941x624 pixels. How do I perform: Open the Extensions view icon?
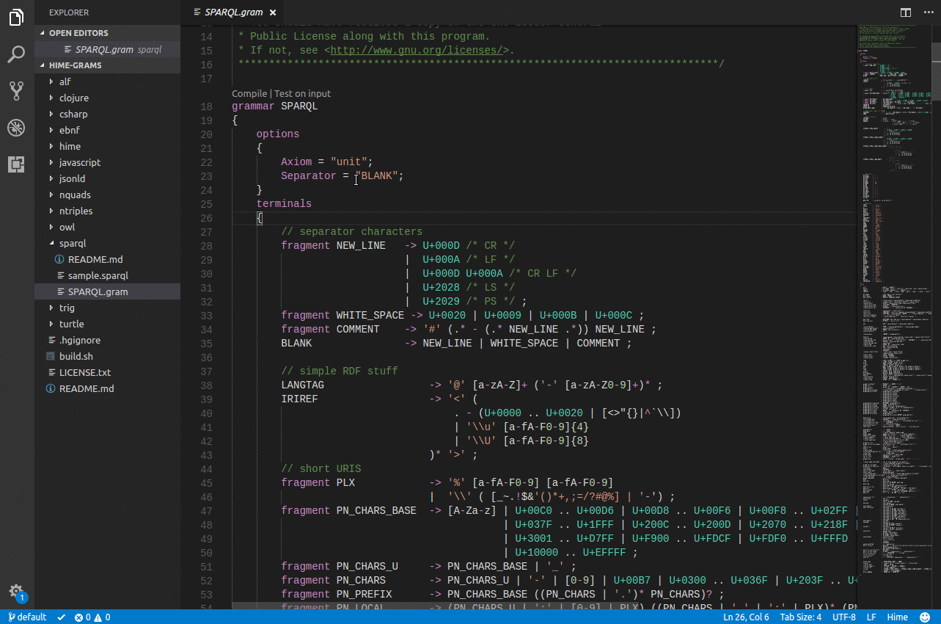point(17,164)
